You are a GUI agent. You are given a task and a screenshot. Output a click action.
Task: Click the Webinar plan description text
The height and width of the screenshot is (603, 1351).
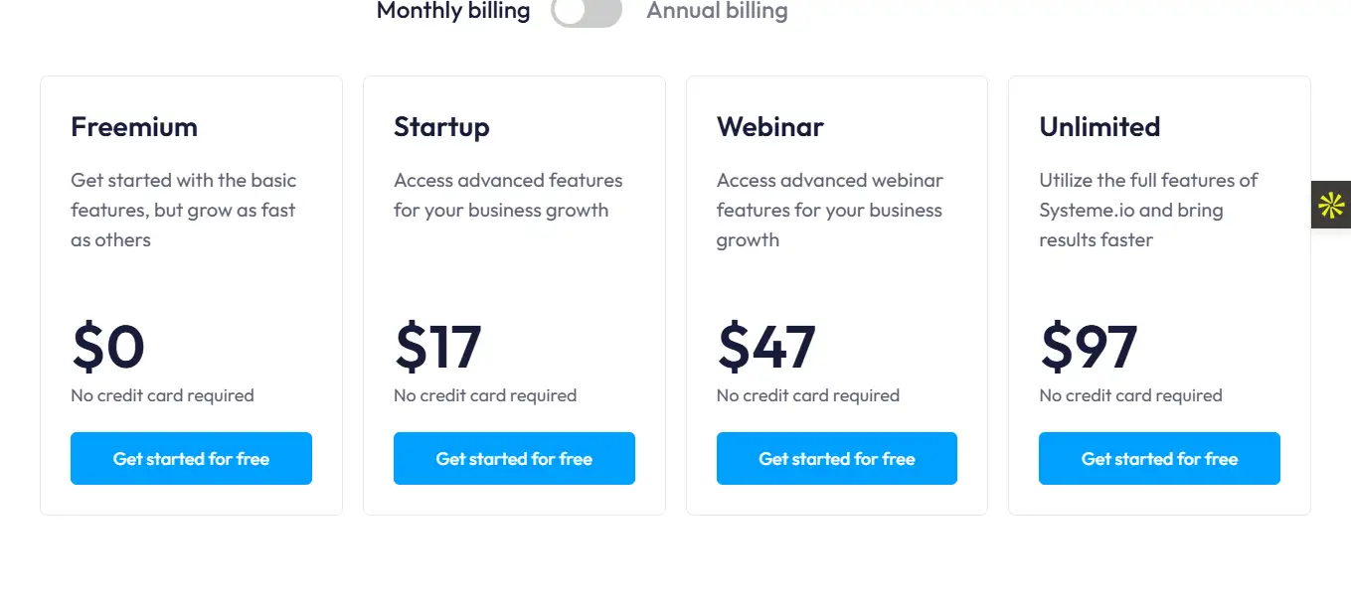point(829,210)
